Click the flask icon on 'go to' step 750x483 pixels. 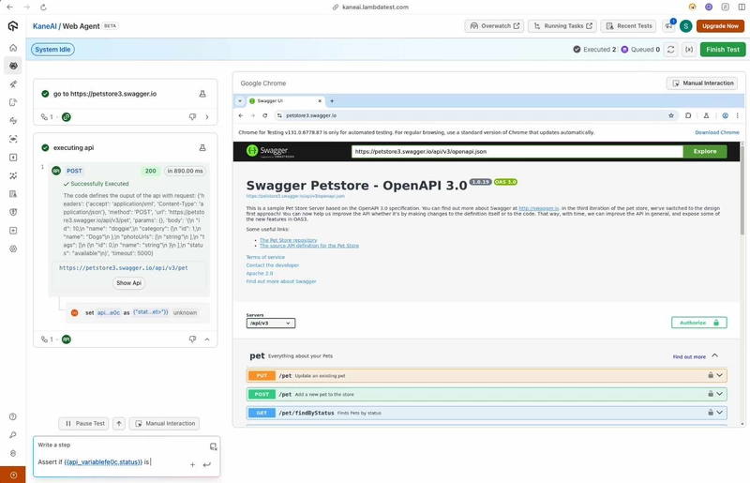(202, 94)
